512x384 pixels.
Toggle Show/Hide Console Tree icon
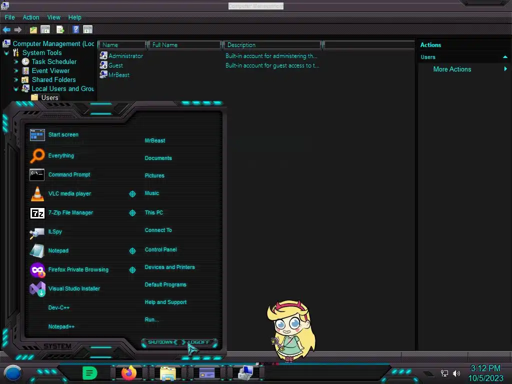point(45,29)
